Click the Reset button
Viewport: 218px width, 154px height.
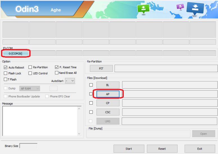[162, 149]
